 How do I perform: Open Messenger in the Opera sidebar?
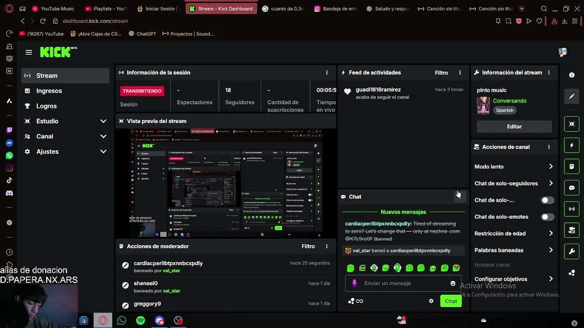[x=9, y=143]
